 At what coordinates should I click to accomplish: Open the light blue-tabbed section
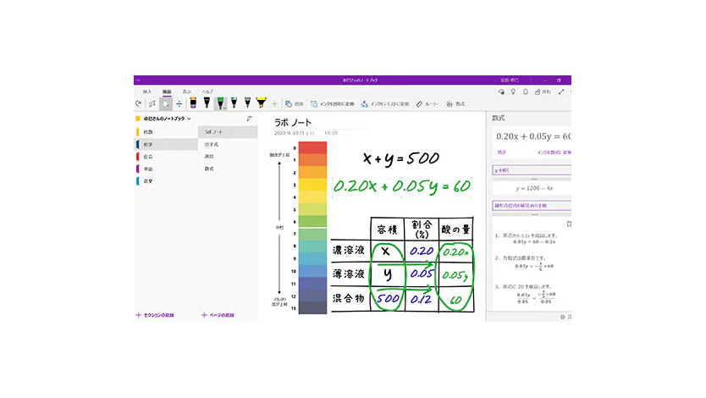[x=166, y=181]
